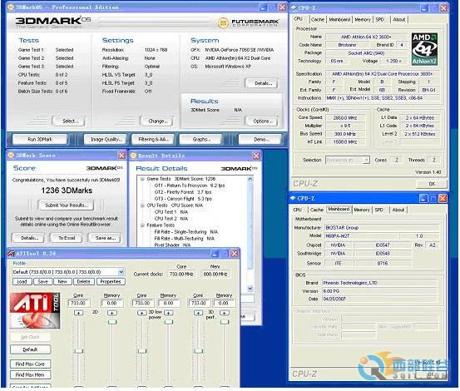Image resolution: width=460 pixels, height=391 pixels.
Task: Click Details in 3DMark Score window
Action: 28,238
